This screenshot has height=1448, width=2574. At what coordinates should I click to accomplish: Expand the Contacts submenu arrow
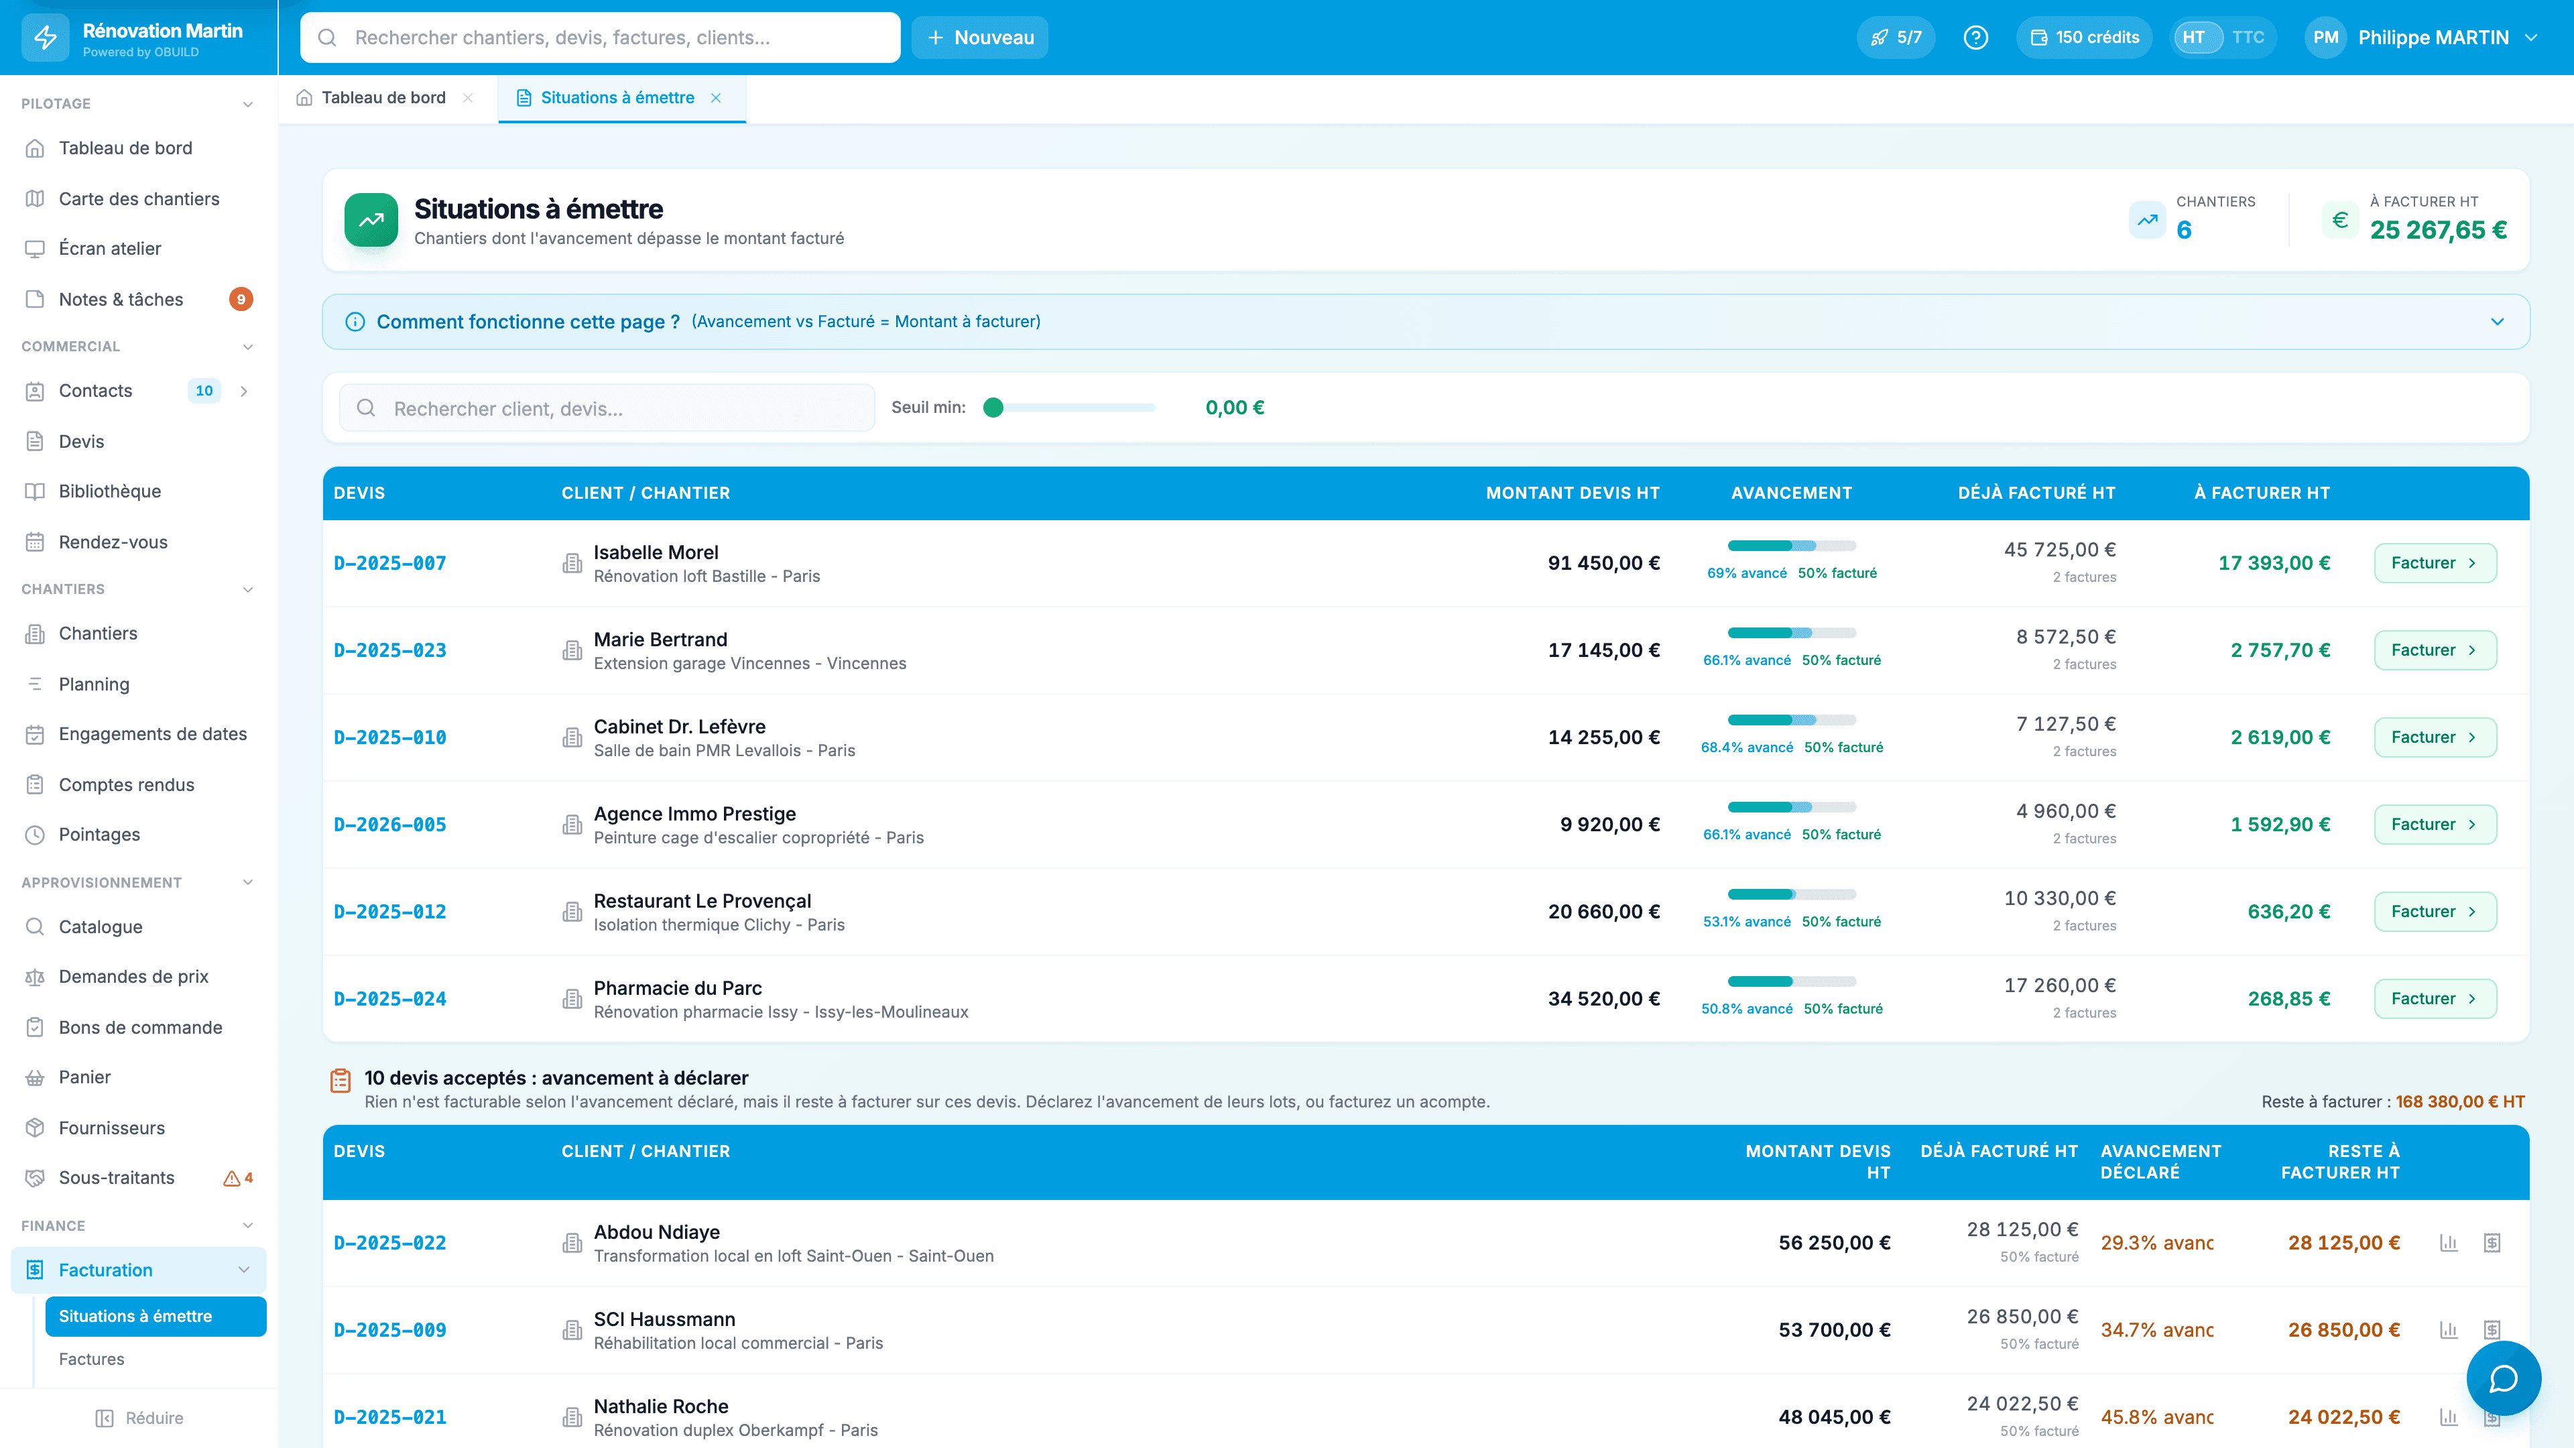pos(244,391)
